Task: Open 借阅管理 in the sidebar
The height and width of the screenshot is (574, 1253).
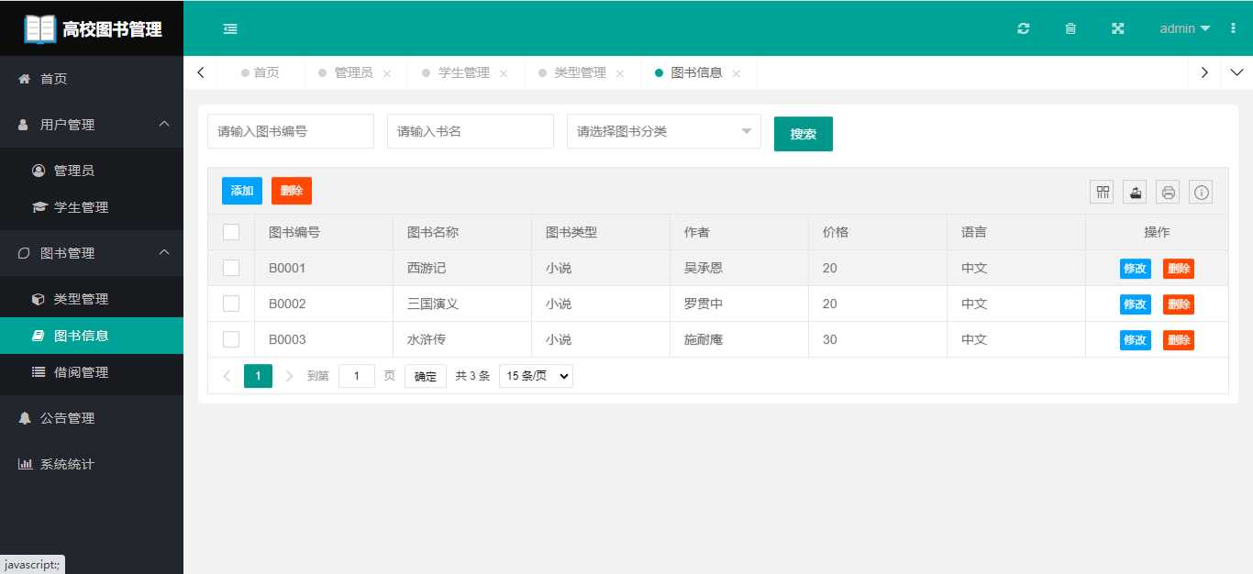Action: [x=81, y=372]
